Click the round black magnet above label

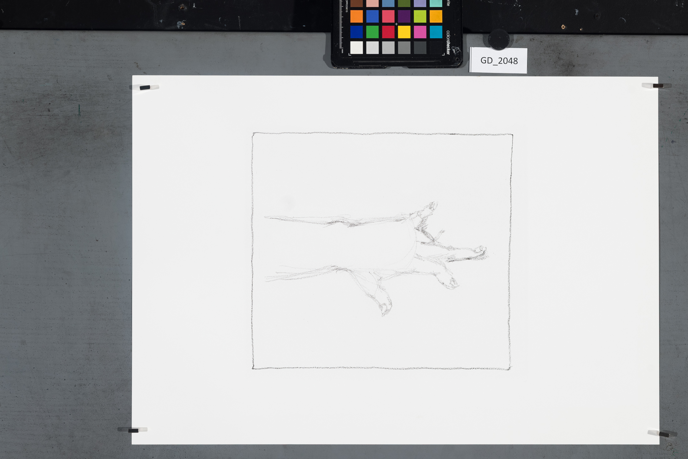pos(498,39)
